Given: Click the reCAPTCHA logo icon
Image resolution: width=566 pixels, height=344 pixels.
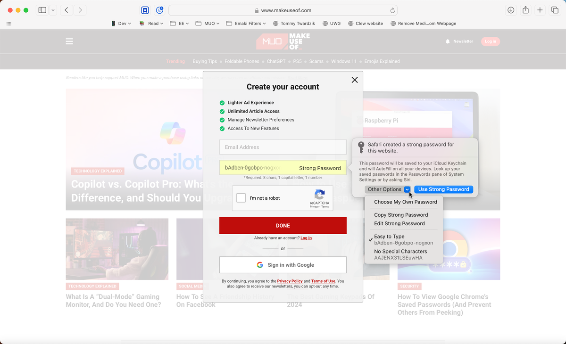Looking at the screenshot, I should (x=320, y=195).
